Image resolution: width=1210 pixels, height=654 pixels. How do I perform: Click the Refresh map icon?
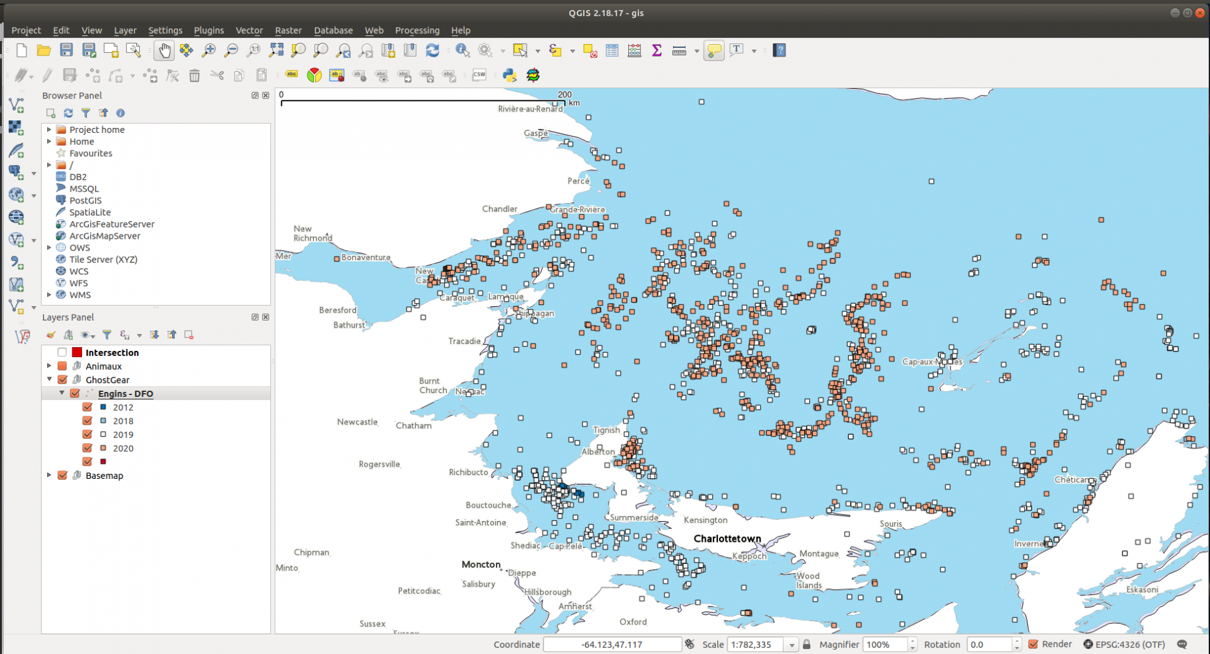[432, 50]
